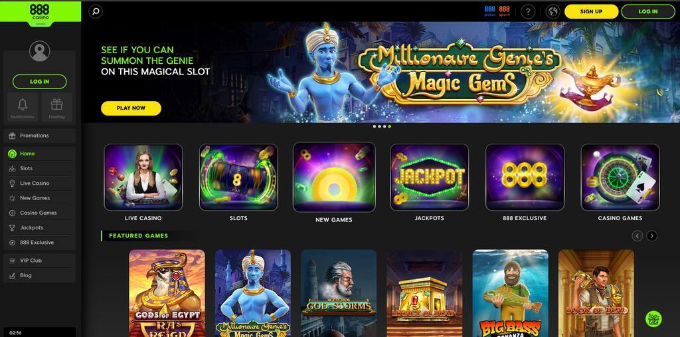Click the PLAY NOW banner button
680x337 pixels.
(131, 108)
